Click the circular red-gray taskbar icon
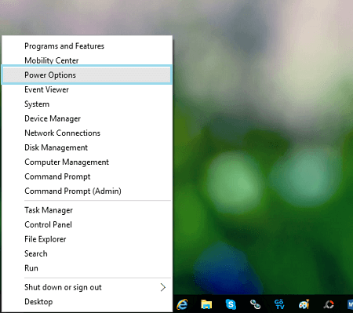The image size is (353, 313). 329,304
